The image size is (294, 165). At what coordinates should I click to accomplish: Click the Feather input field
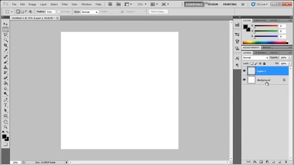click(51, 12)
